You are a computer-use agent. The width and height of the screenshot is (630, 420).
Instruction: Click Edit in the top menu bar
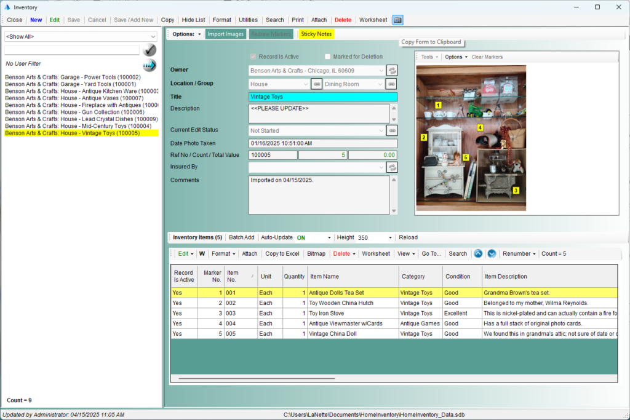55,20
